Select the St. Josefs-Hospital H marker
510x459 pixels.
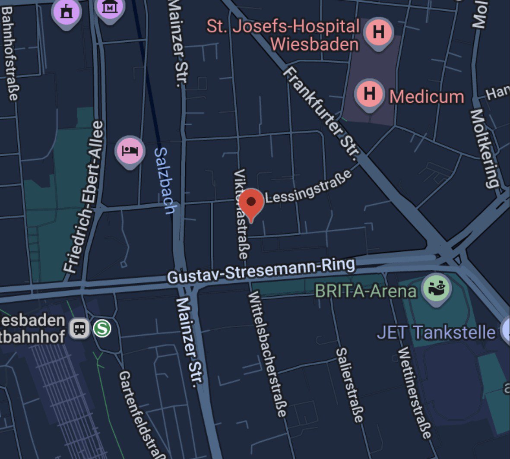click(x=378, y=33)
